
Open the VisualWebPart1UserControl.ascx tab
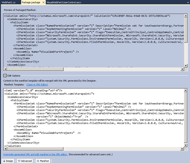coord(64,2)
